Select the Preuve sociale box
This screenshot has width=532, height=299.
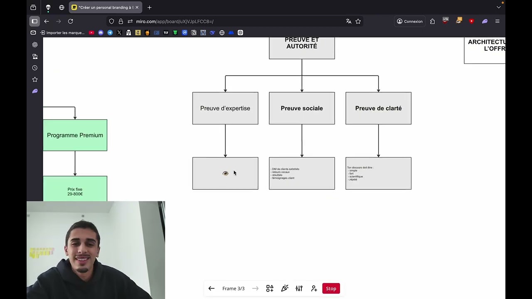click(x=302, y=108)
